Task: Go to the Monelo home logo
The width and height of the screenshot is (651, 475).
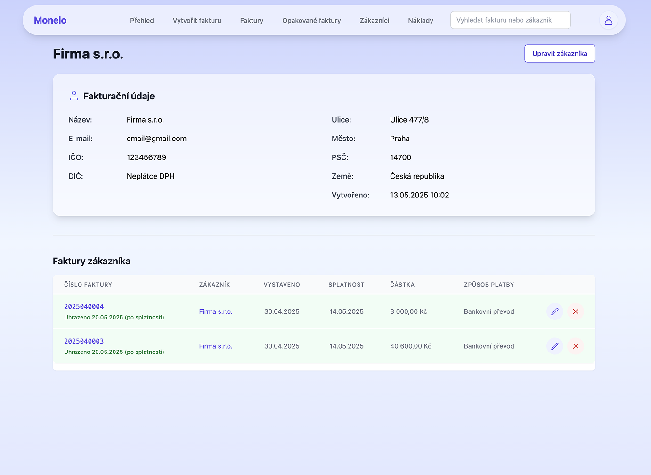Action: coord(50,20)
